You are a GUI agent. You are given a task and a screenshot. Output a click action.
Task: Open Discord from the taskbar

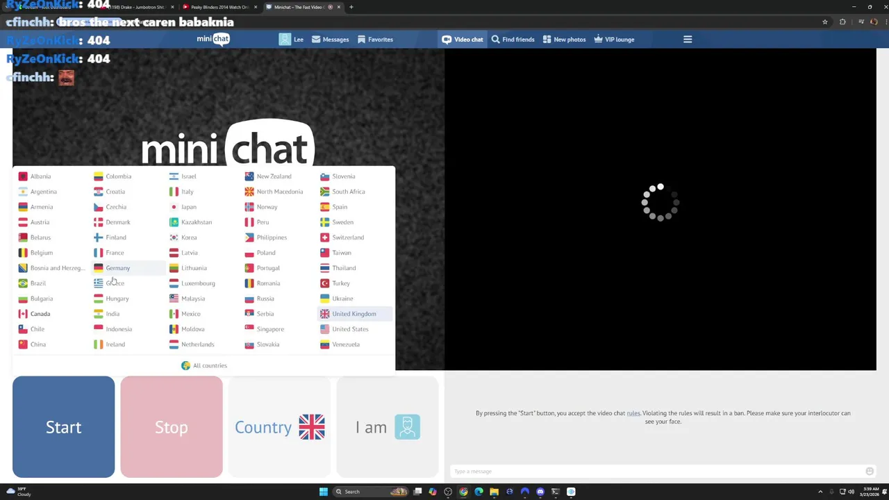click(x=540, y=492)
